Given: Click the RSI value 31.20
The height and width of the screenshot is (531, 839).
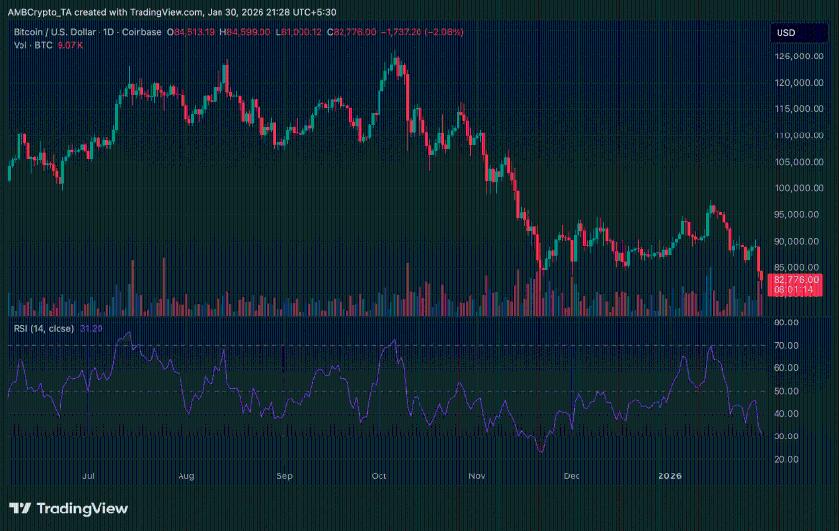Looking at the screenshot, I should [x=91, y=328].
